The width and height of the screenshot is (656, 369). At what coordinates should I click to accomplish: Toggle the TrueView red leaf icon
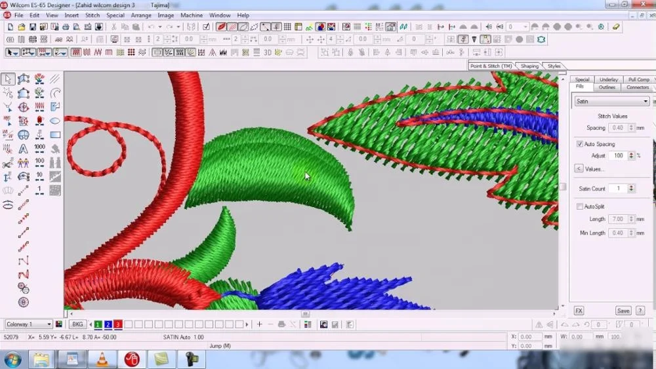(221, 27)
